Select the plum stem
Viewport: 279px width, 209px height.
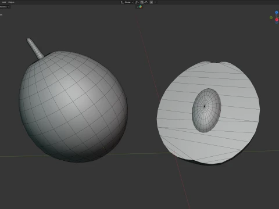tap(35, 48)
